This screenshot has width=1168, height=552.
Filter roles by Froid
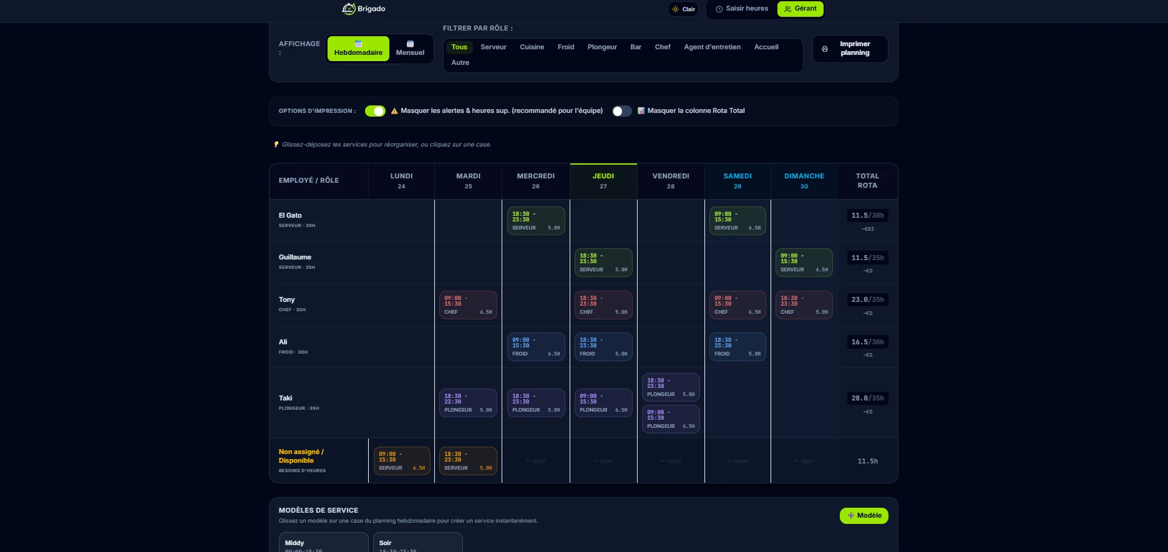[x=566, y=47]
